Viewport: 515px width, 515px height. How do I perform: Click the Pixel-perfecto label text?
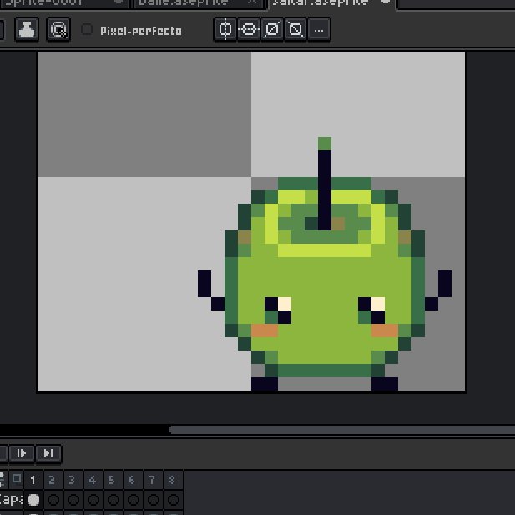141,31
